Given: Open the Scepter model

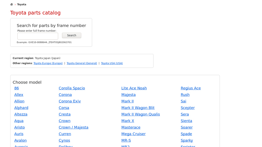Looking at the screenshot, I should 188,108.
